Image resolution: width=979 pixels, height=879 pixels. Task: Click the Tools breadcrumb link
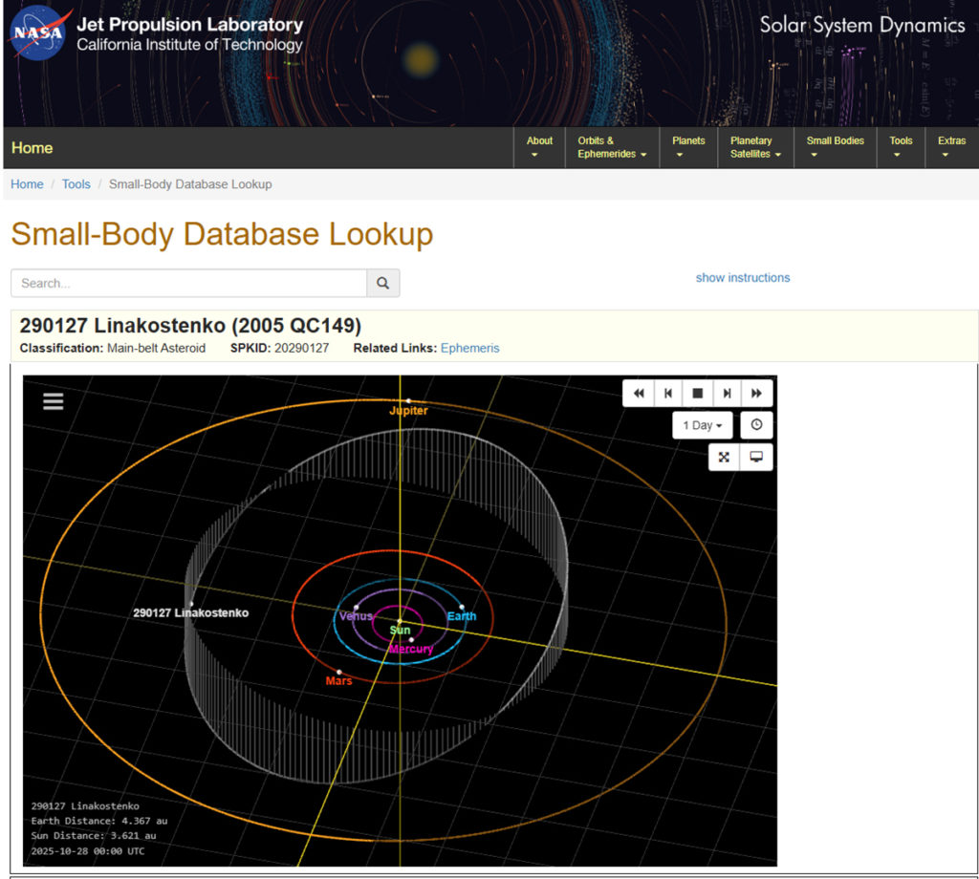(76, 184)
